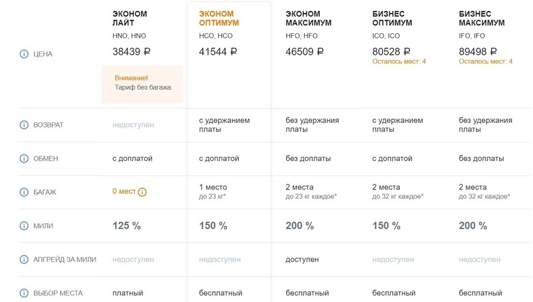The height and width of the screenshot is (302, 533).
Task: Click the 38439 ₽ price
Action: [131, 51]
